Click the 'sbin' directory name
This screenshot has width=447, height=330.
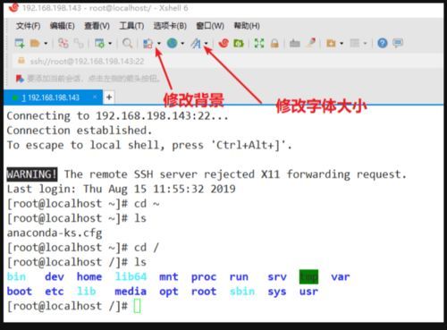pos(242,292)
